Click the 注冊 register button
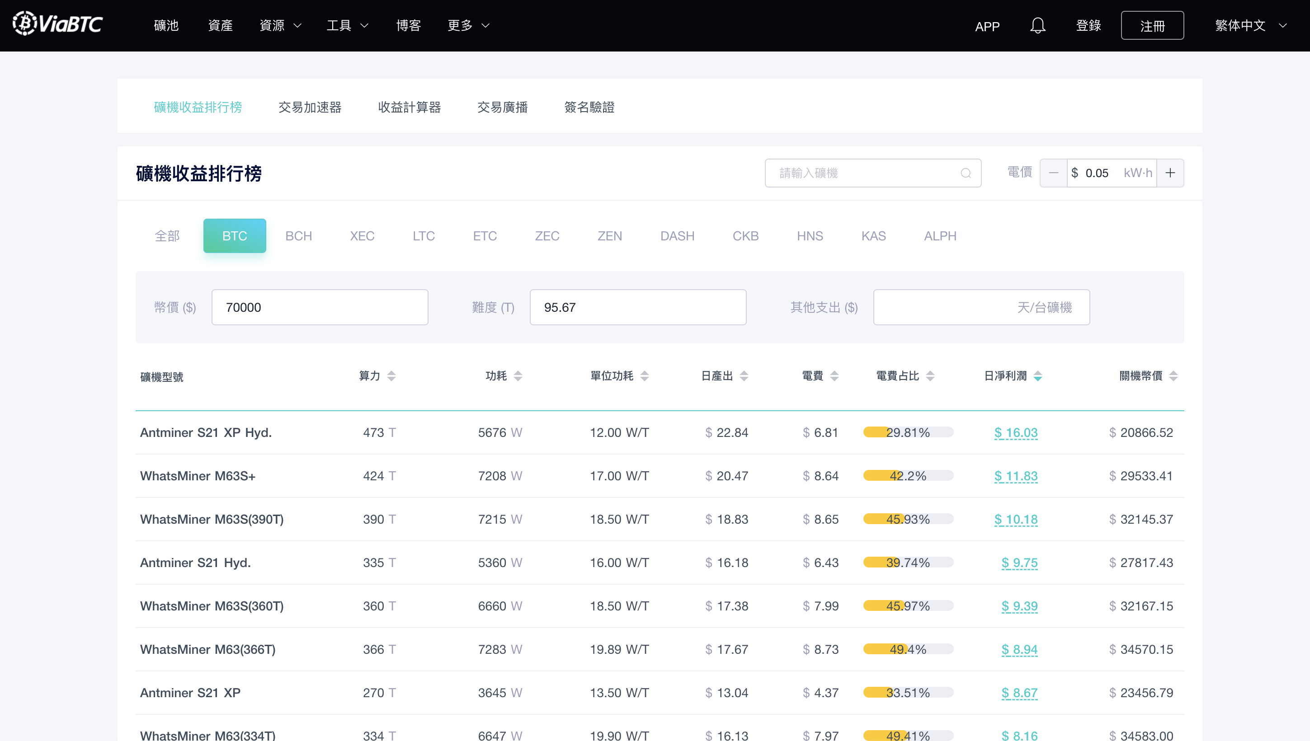The height and width of the screenshot is (741, 1310). tap(1152, 25)
